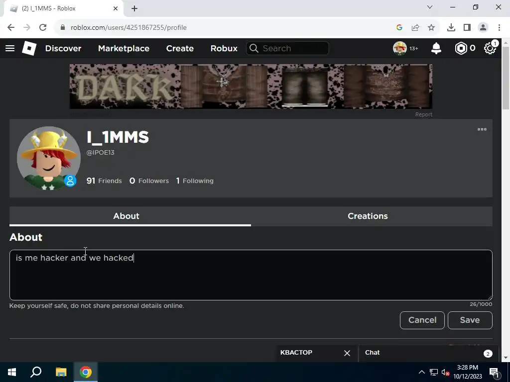This screenshot has width=510, height=382.
Task: Click the share page icon in the address bar
Action: pos(415,28)
